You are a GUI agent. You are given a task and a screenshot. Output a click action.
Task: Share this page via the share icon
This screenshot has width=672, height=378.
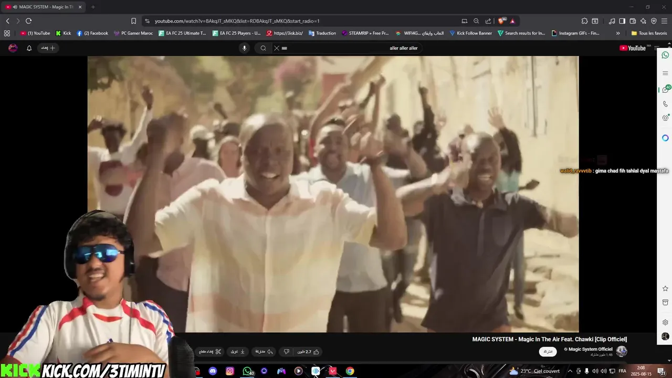pyautogui.click(x=488, y=21)
